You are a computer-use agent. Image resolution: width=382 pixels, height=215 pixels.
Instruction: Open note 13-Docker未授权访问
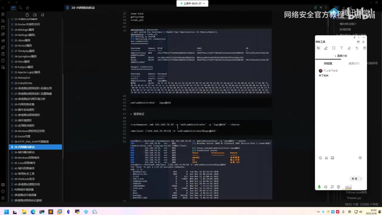coord(27,24)
